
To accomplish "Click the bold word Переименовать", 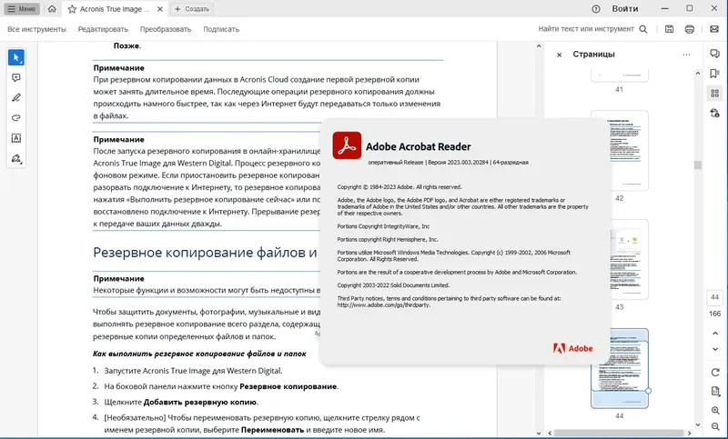I will pyautogui.click(x=272, y=430).
